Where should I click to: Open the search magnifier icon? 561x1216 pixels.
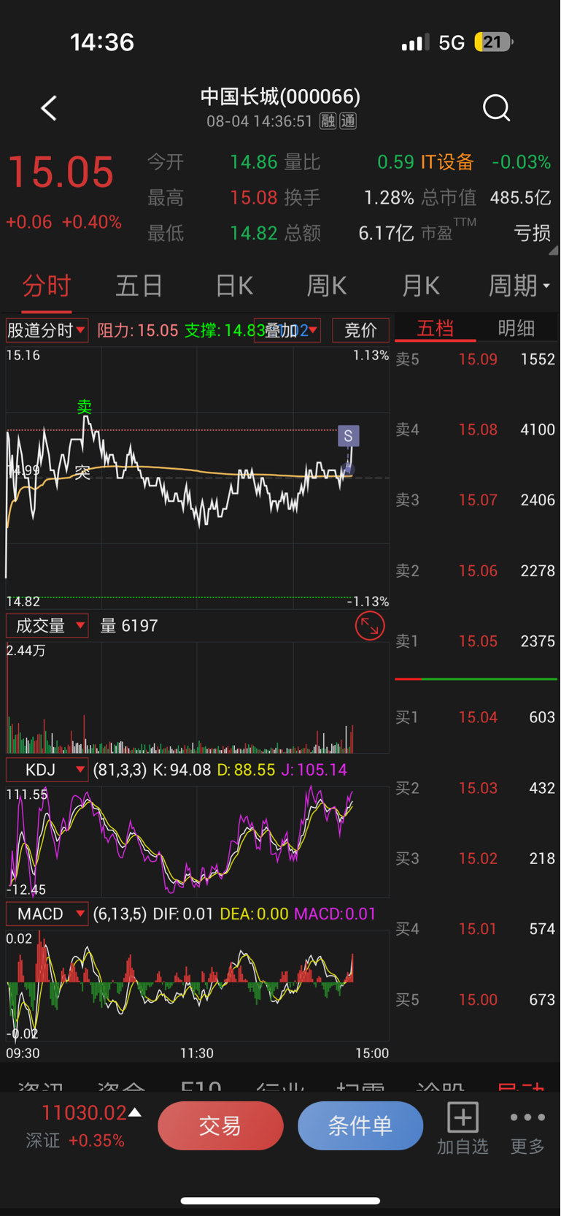[496, 108]
